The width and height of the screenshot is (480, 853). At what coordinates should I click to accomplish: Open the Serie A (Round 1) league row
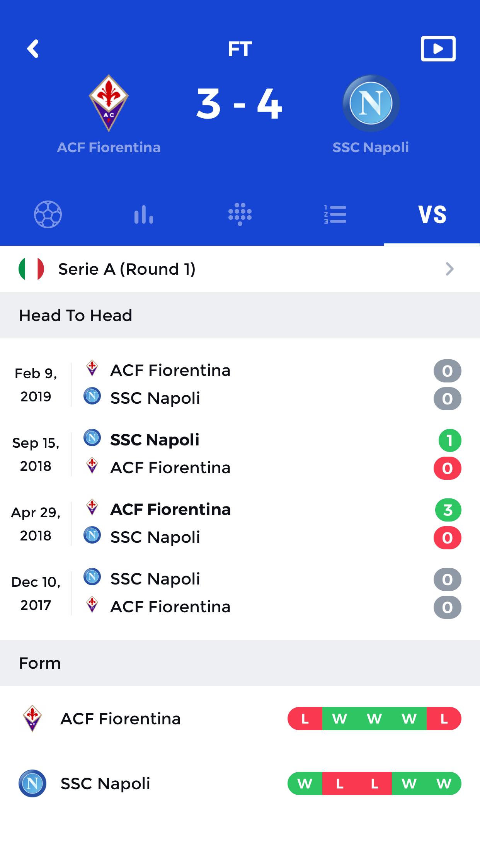click(x=240, y=269)
